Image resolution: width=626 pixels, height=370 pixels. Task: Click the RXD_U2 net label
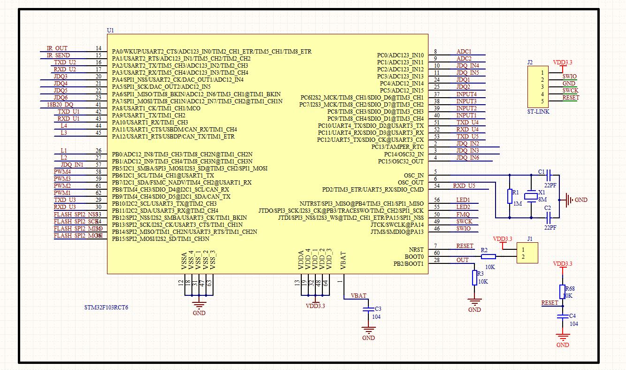65,69
